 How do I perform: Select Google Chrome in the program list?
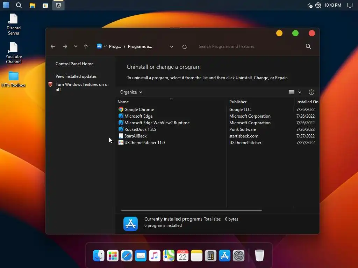pos(139,110)
